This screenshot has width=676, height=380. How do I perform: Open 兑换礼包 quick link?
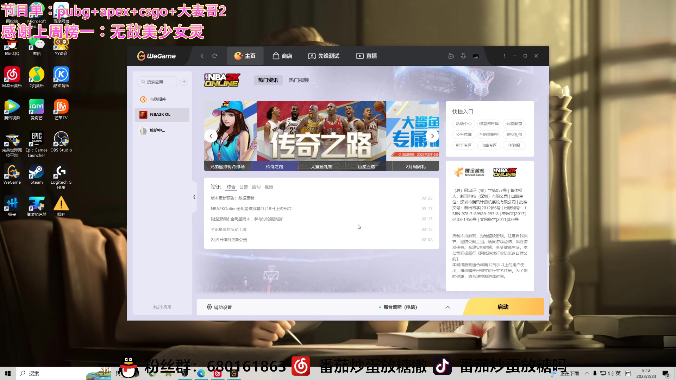(514, 135)
